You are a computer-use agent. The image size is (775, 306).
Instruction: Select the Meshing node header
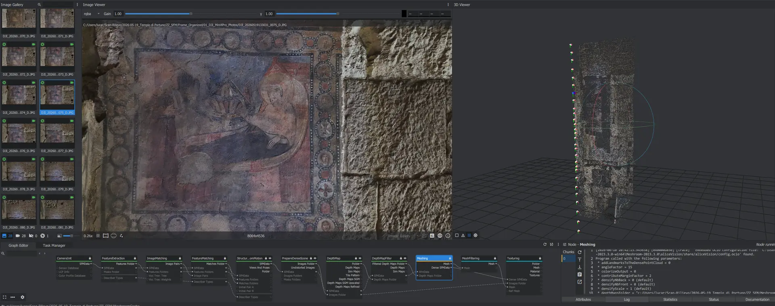[434, 258]
